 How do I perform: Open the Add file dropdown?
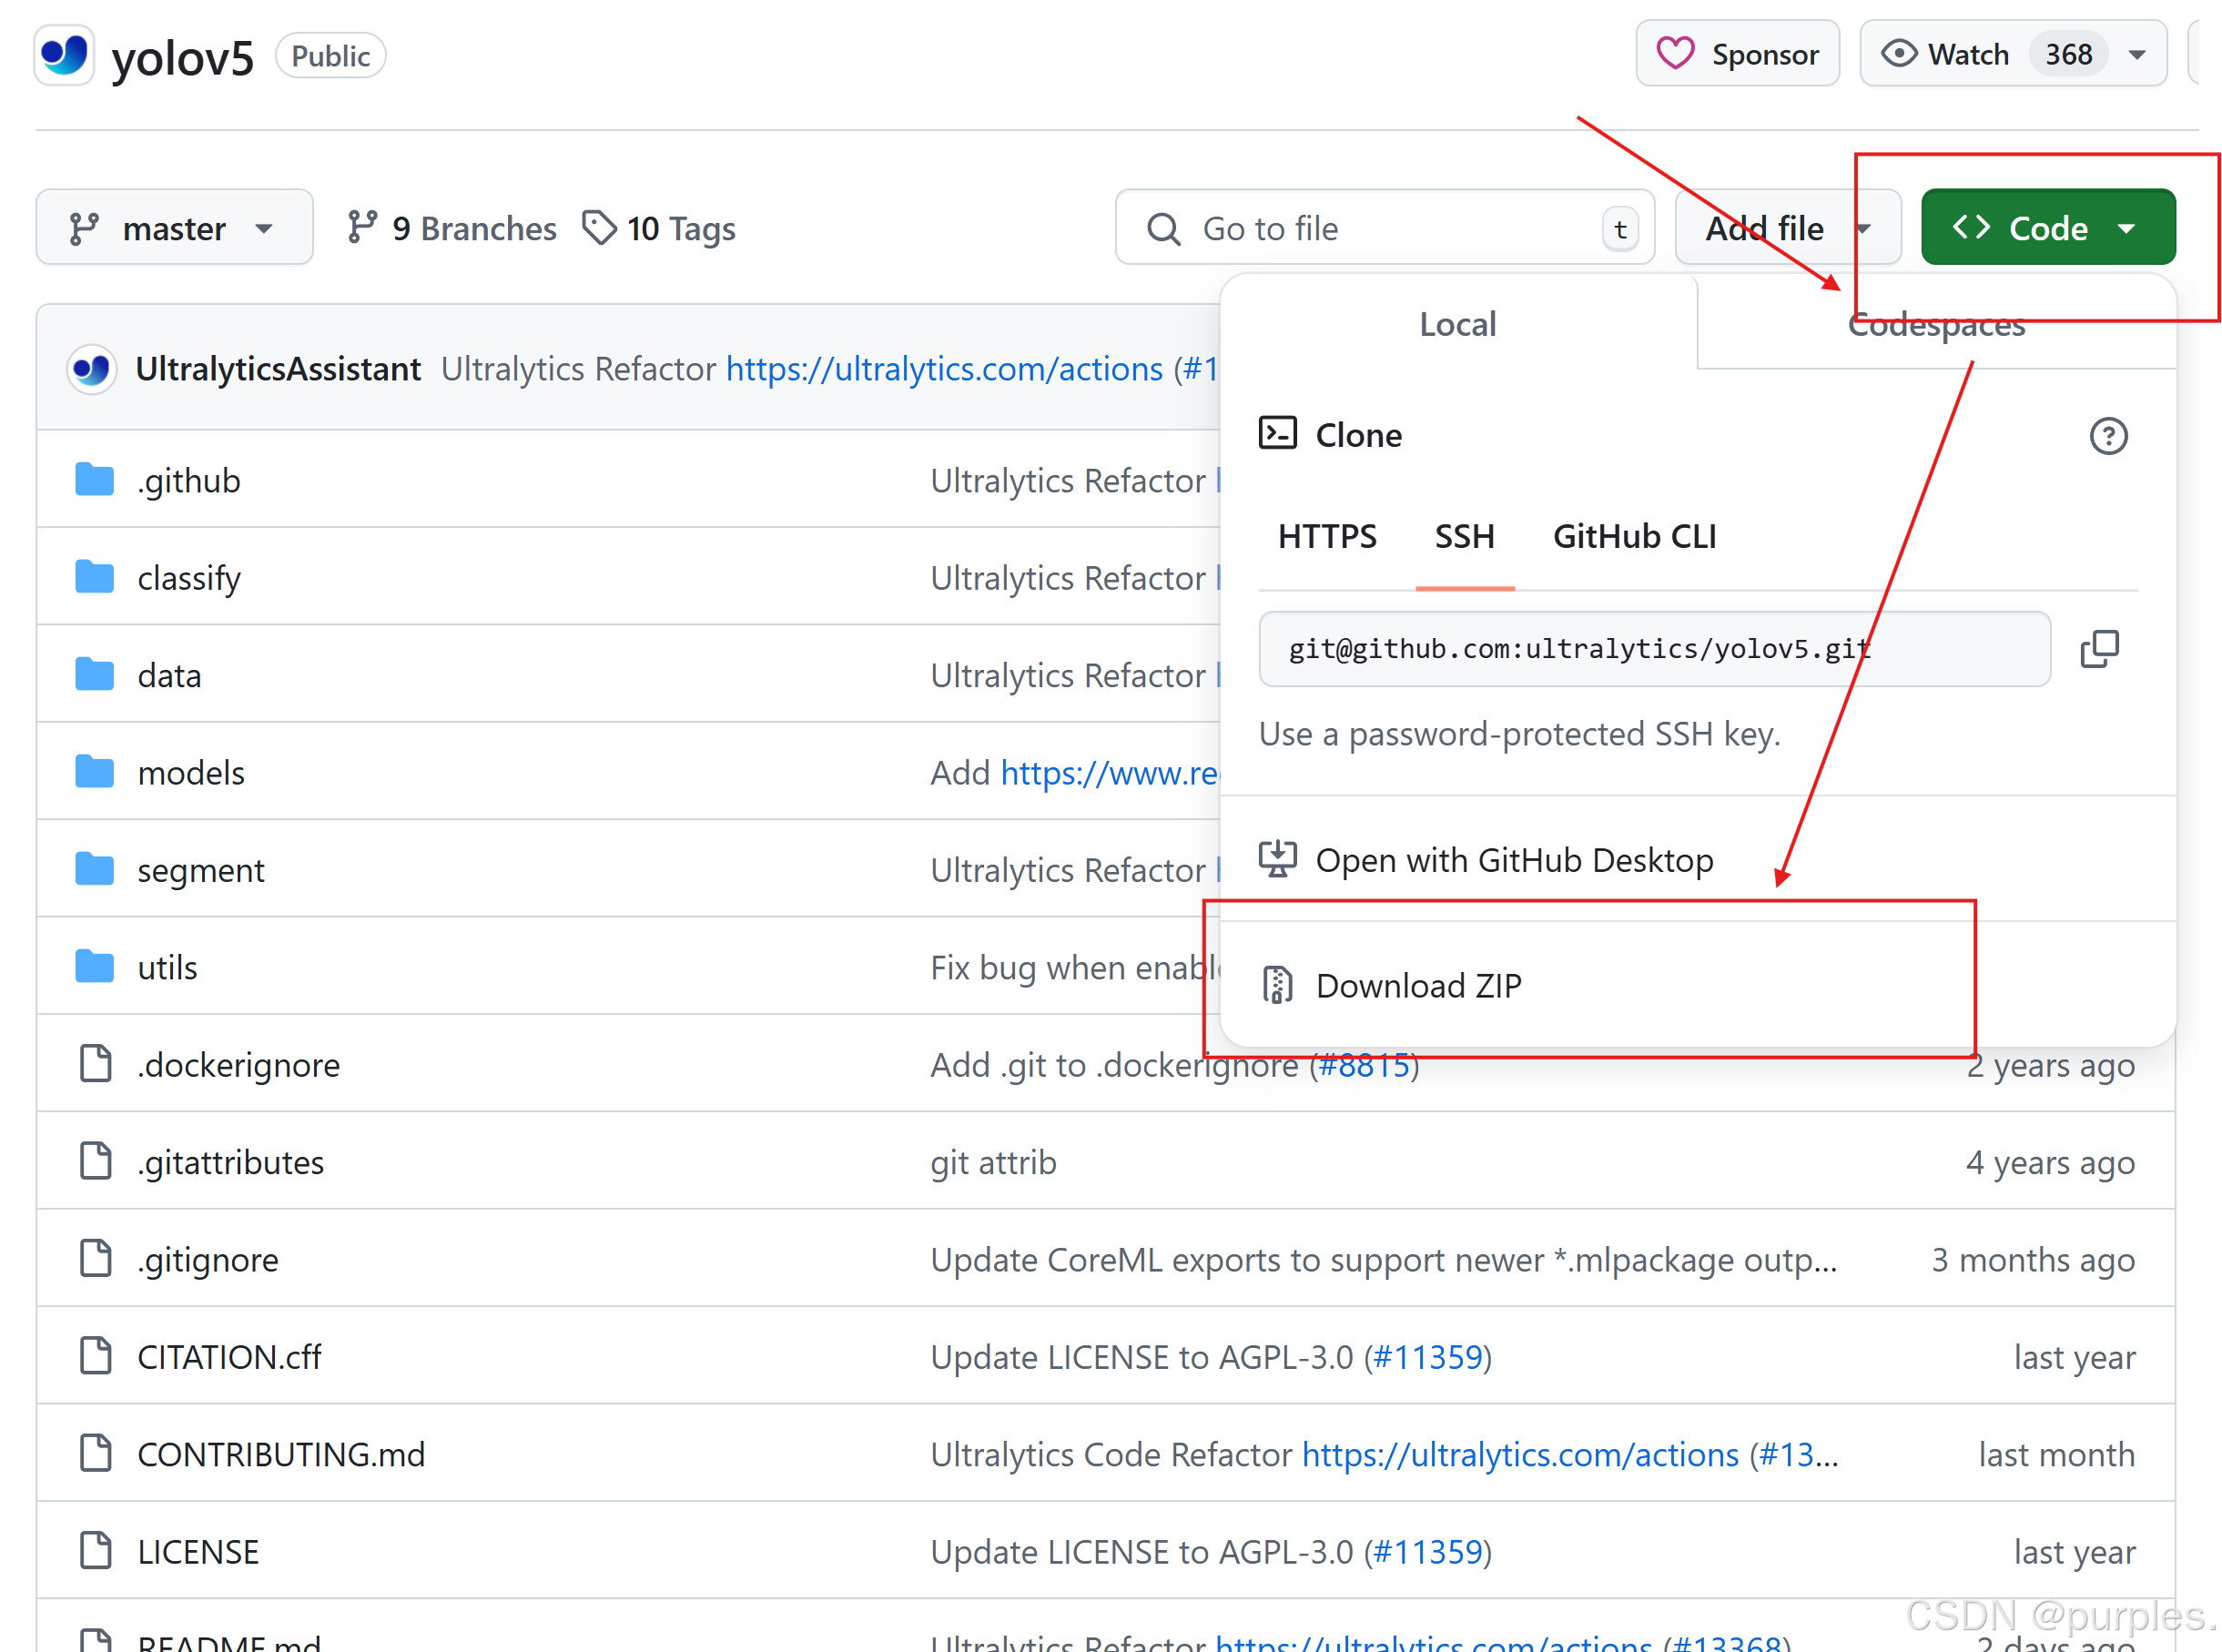pos(1787,227)
